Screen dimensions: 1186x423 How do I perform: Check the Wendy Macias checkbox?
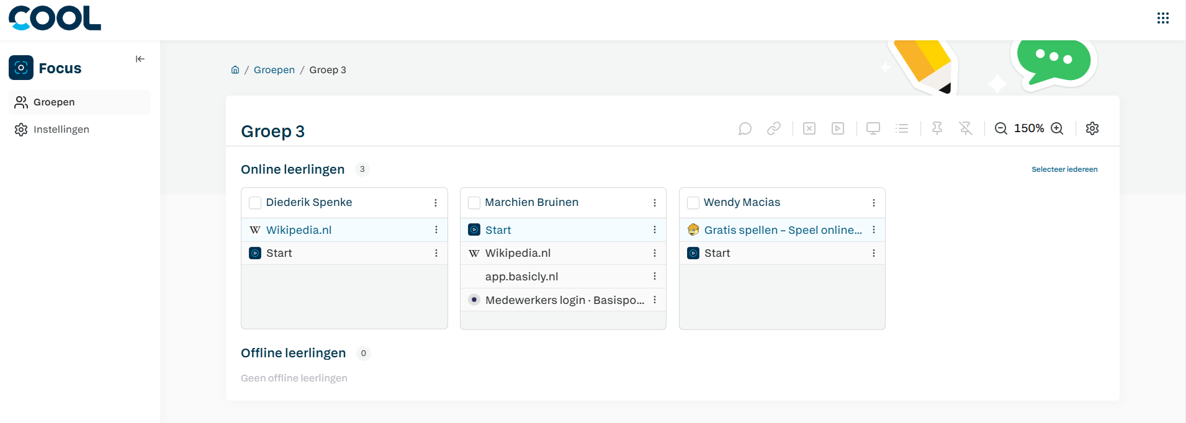coord(693,203)
